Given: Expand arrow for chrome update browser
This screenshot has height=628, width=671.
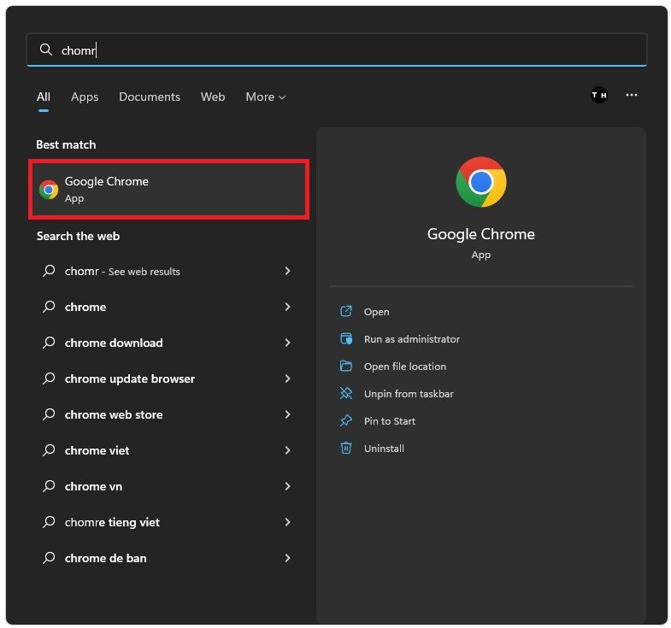Looking at the screenshot, I should (x=287, y=379).
